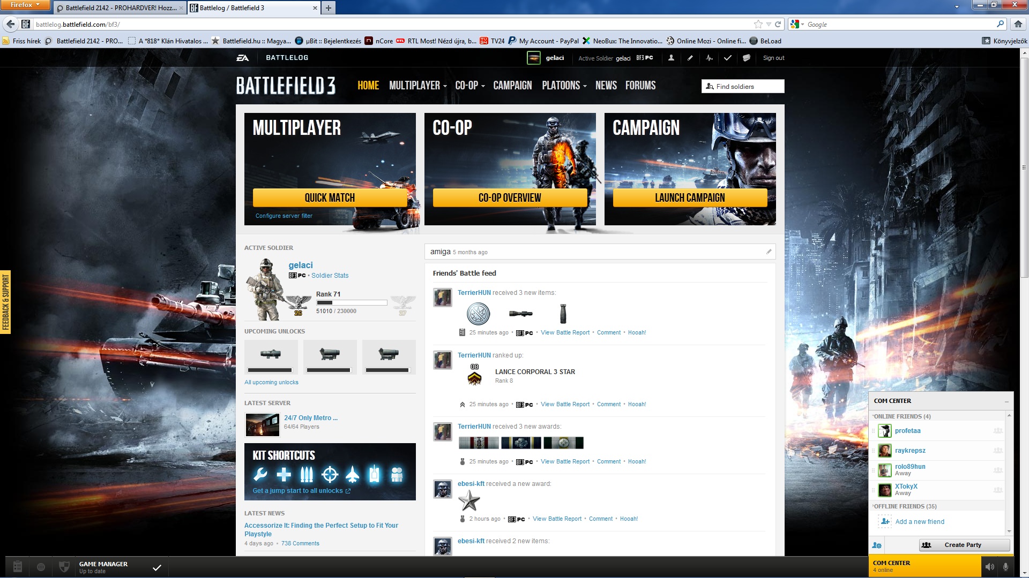Viewport: 1029px width, 578px height.
Task: Mute Com Center speaker sound
Action: [x=989, y=567]
